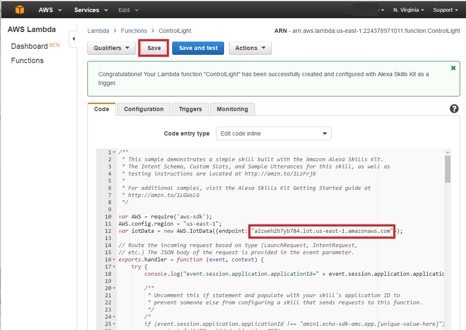Fold code at line 24
Screen dimensions: 466x330
point(114,317)
